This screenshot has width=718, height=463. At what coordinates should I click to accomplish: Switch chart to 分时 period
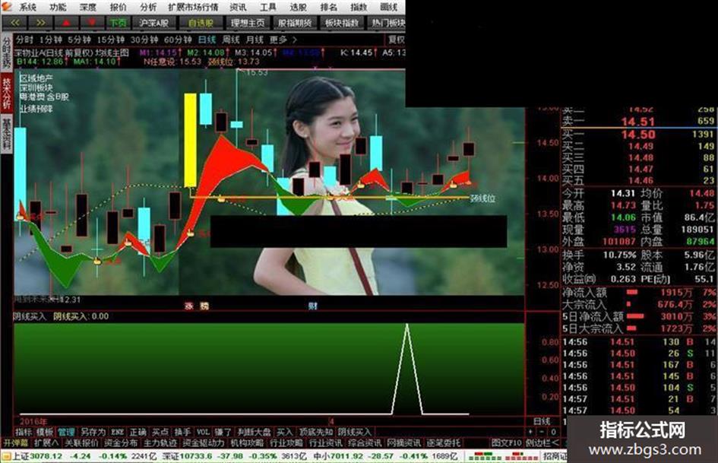(x=25, y=40)
